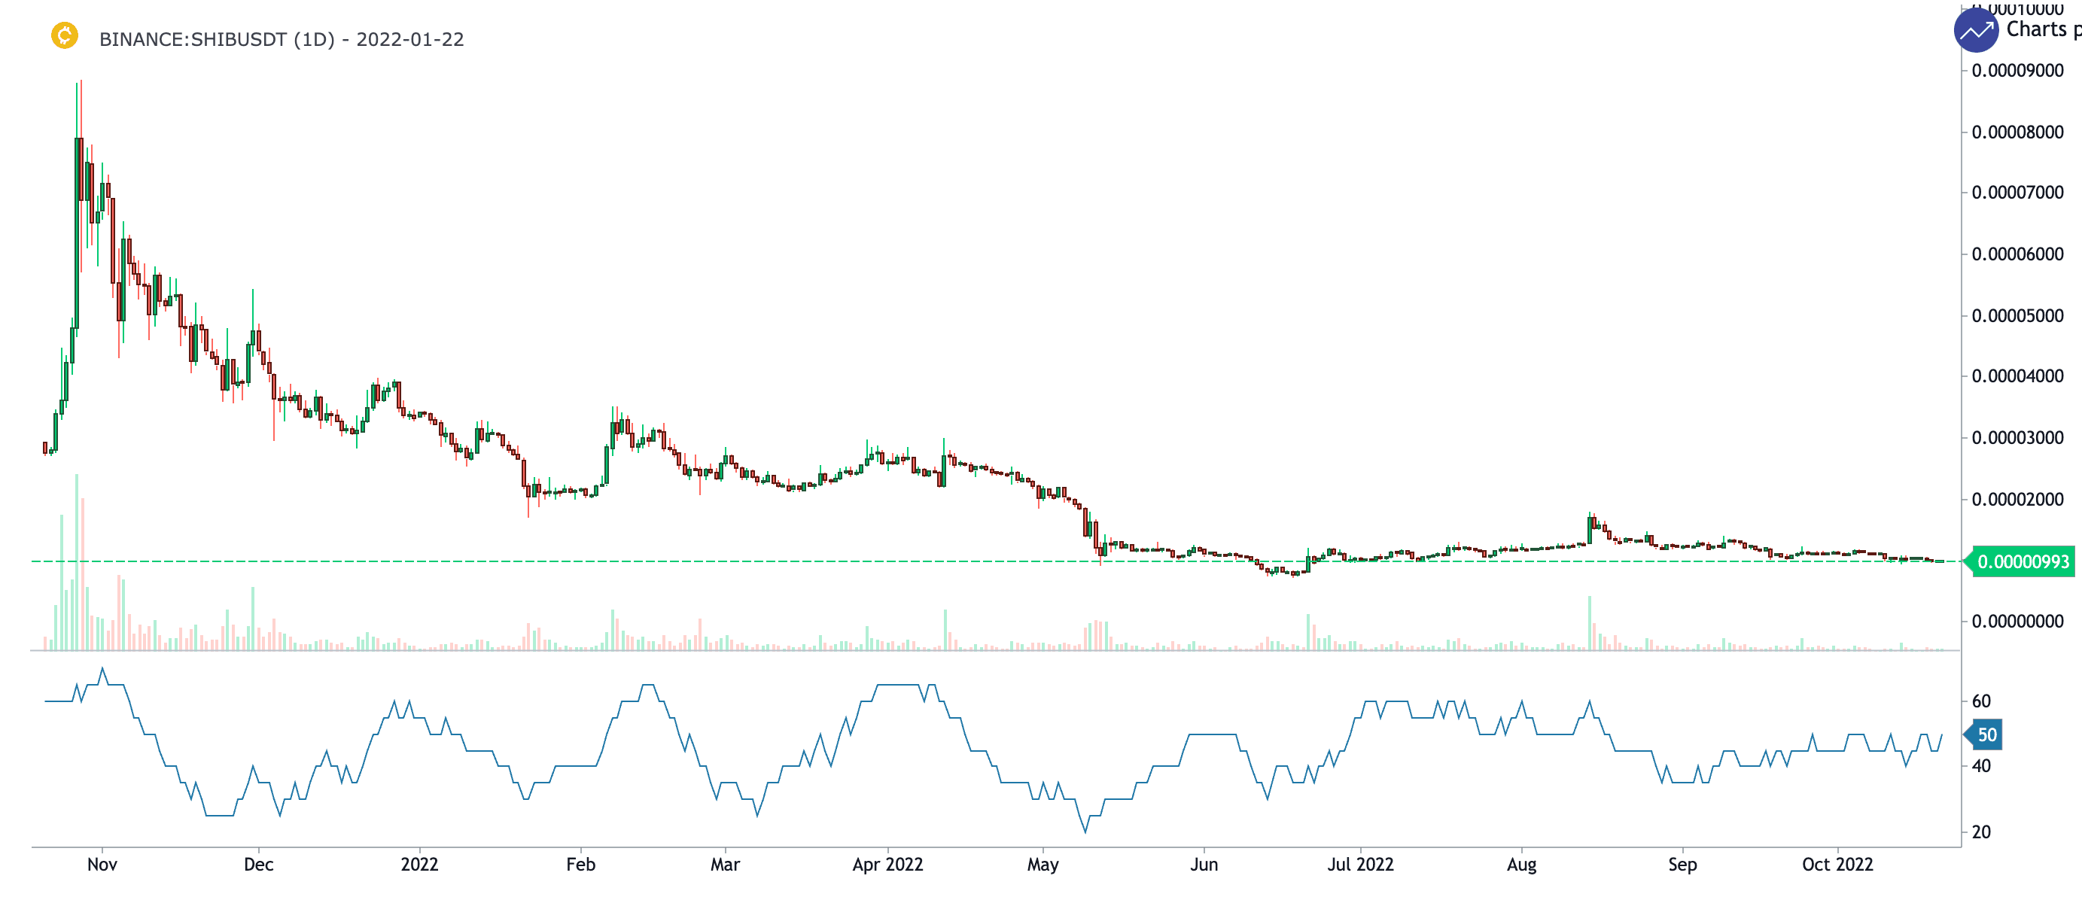This screenshot has width=2082, height=897.
Task: Click the RSI 60 level label
Action: click(x=1981, y=701)
